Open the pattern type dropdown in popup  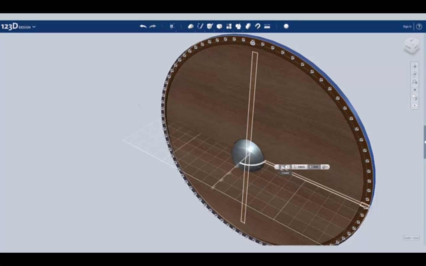tap(325, 167)
